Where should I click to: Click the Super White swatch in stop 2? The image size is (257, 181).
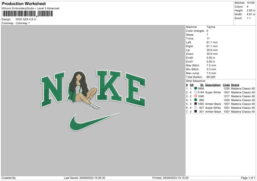(x=195, y=92)
